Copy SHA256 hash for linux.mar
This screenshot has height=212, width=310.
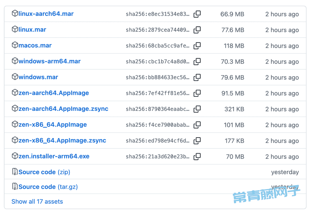(x=197, y=30)
